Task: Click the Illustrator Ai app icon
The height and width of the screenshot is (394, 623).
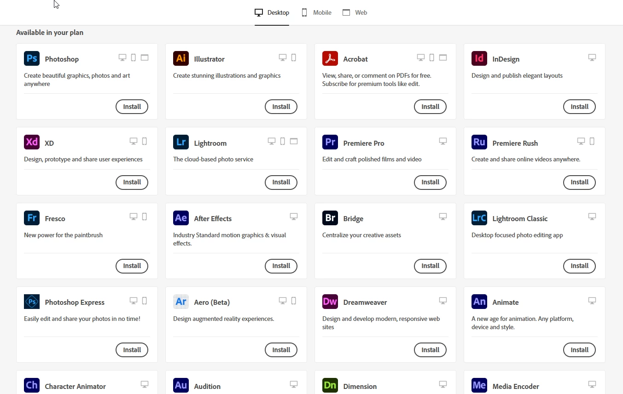Action: (x=181, y=58)
